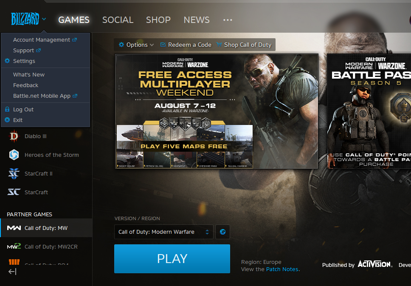Open Support from the Blizzard menu
The image size is (411, 286).
24,51
